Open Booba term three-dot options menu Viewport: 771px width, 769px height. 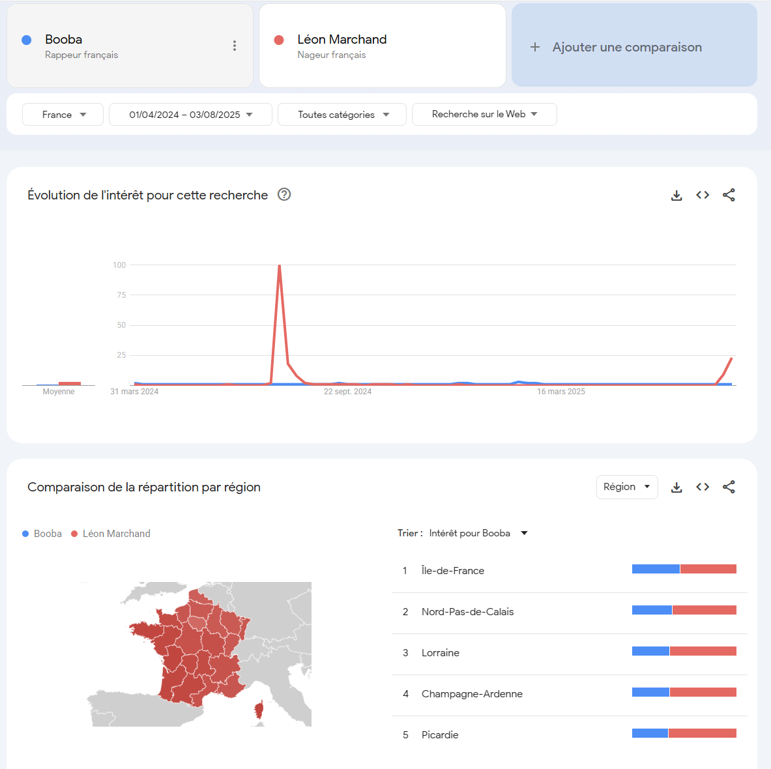(235, 46)
